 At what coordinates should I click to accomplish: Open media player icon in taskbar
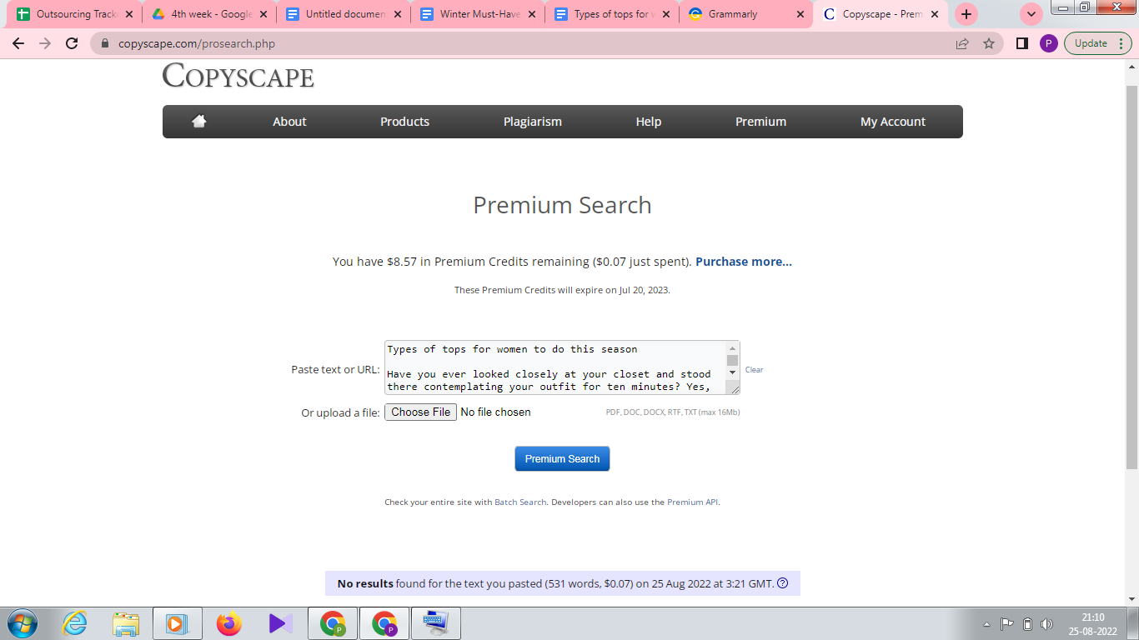point(176,623)
